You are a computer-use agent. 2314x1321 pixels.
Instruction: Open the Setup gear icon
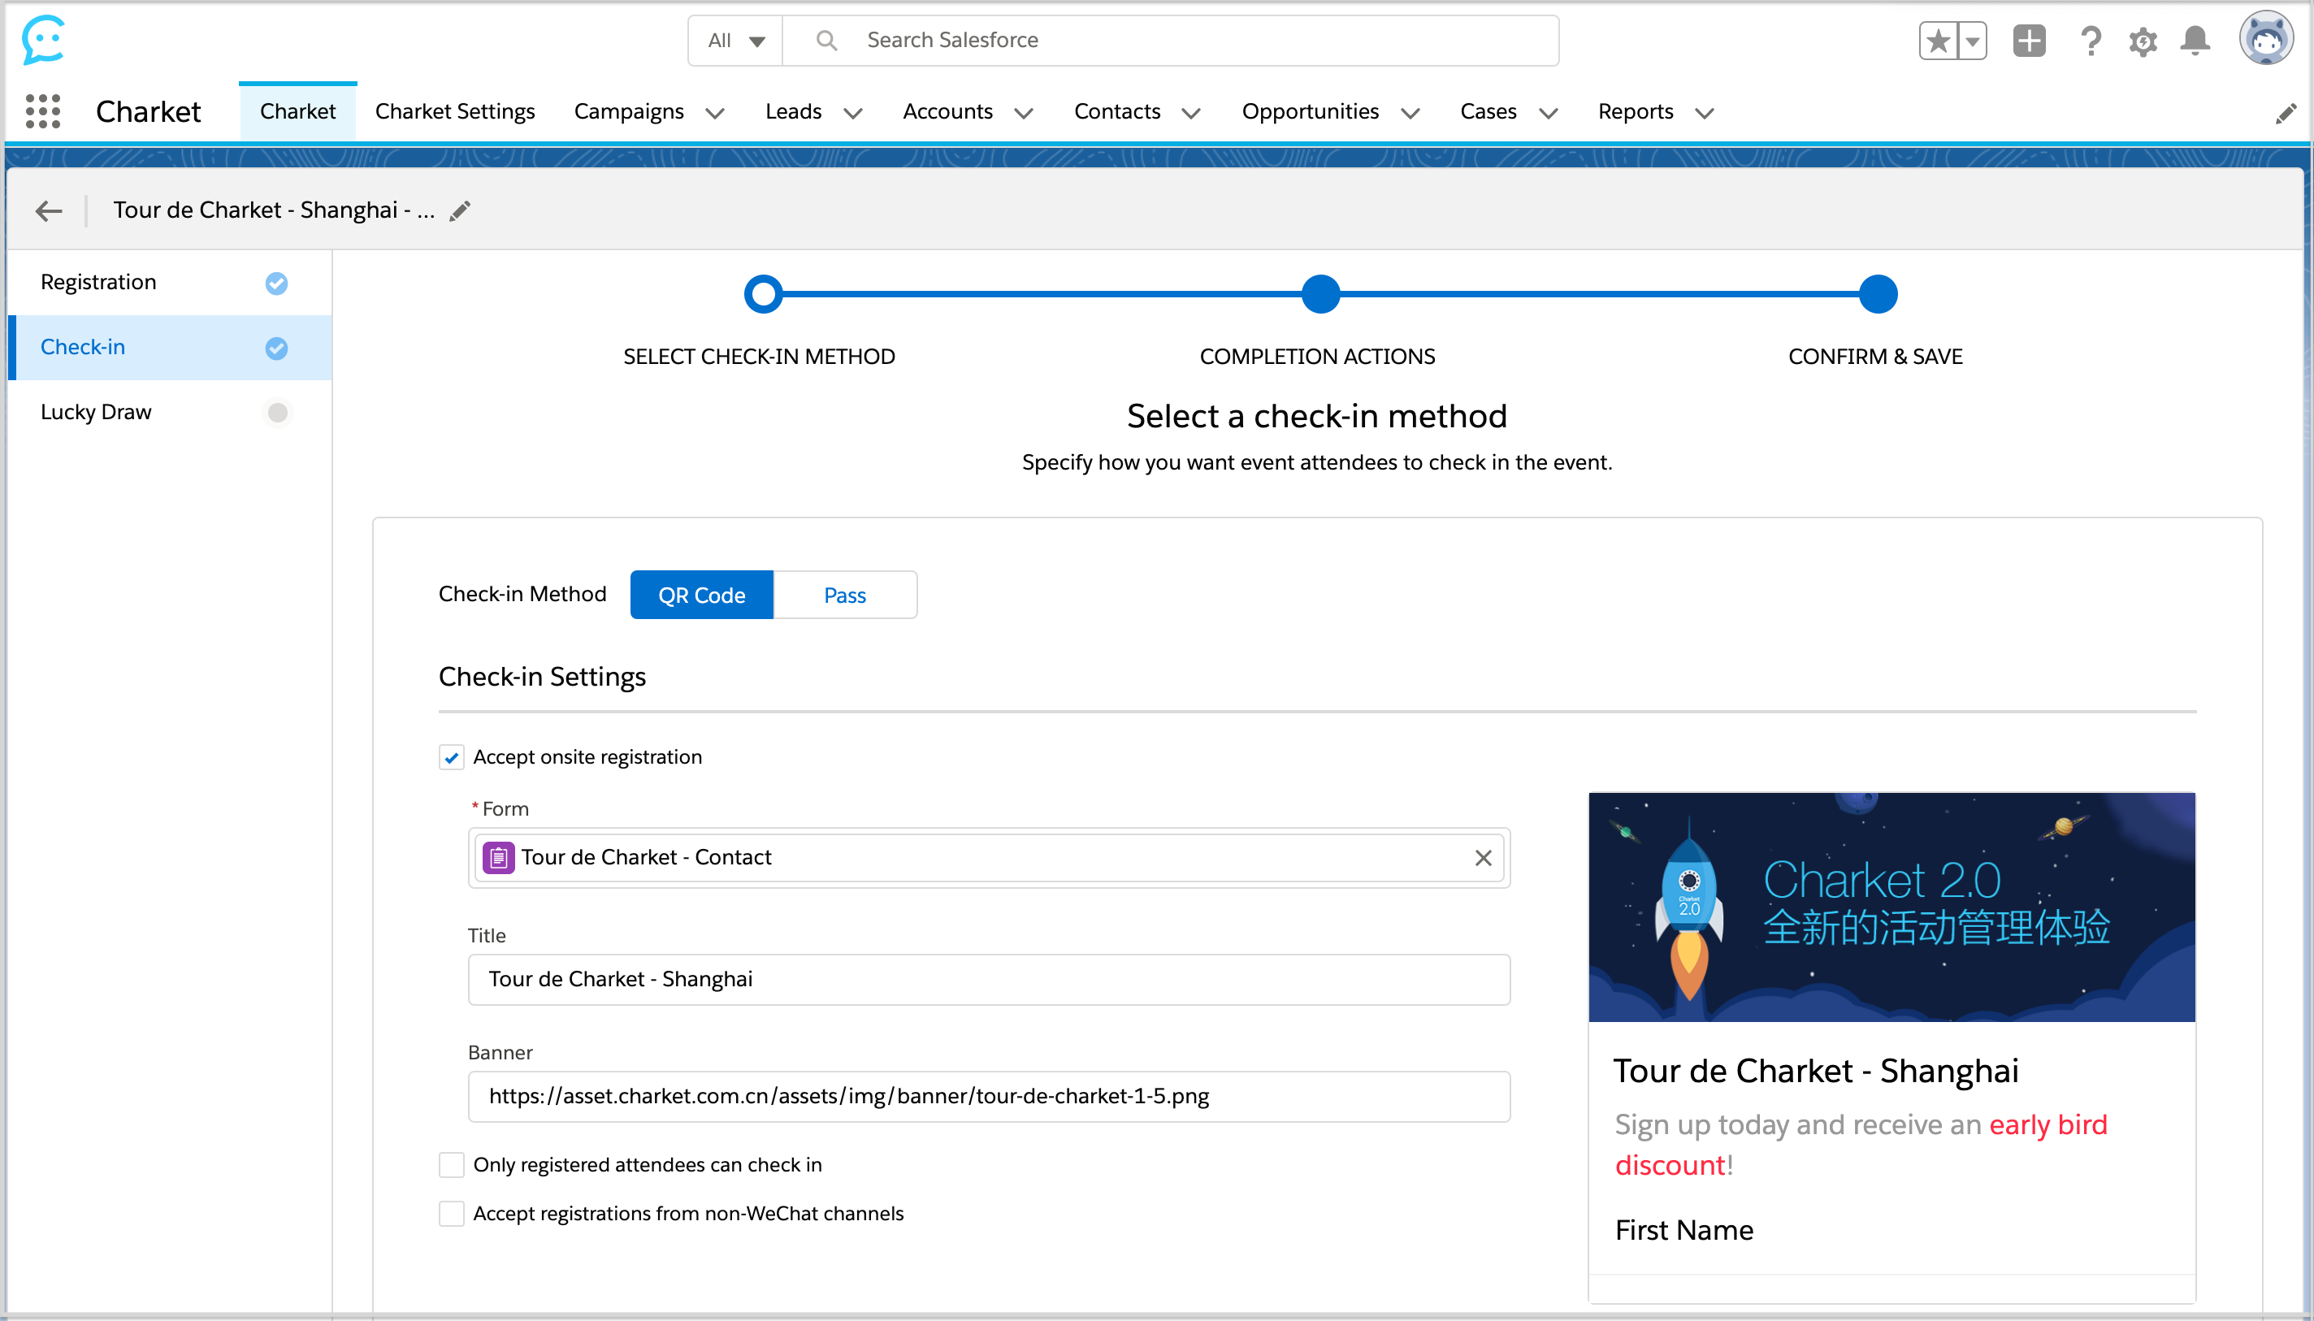click(x=2143, y=41)
